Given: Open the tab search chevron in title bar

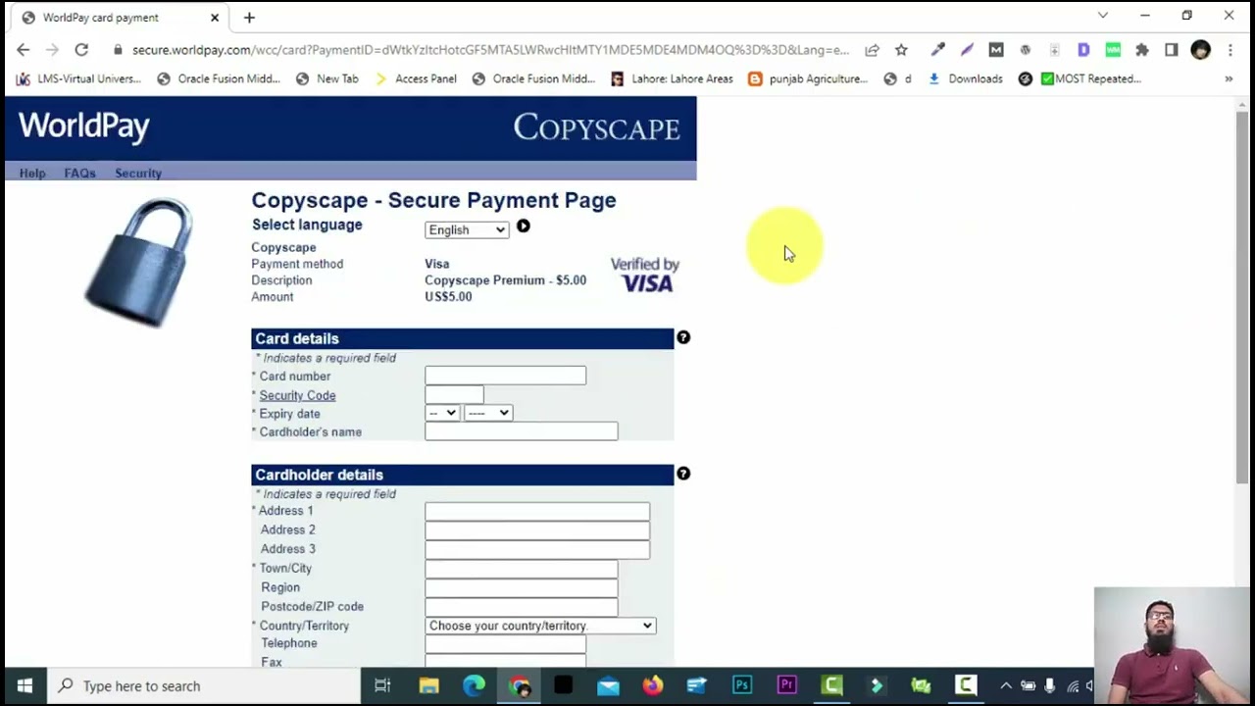Looking at the screenshot, I should tap(1103, 16).
